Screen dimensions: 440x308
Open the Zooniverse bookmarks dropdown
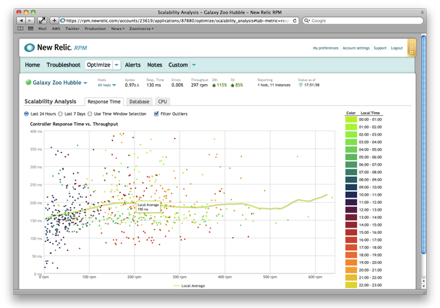coord(141,29)
